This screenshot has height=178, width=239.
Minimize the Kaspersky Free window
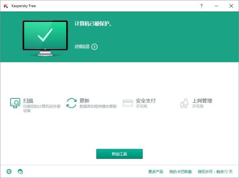216,6
